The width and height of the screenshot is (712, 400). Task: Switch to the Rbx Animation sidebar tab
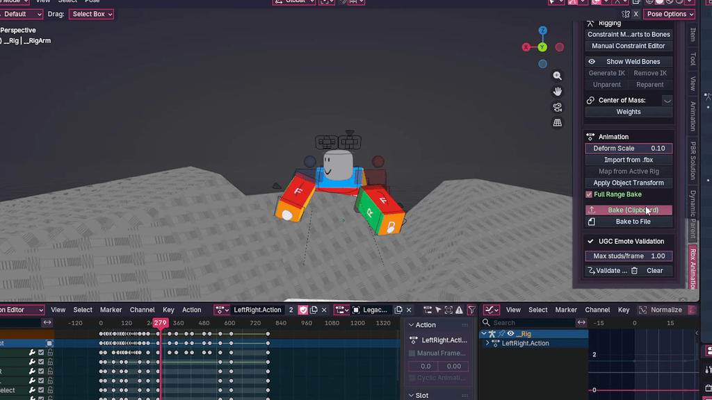click(x=693, y=268)
